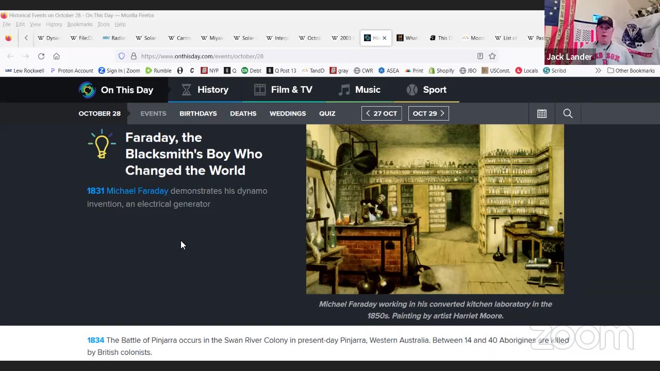This screenshot has height=371, width=660.
Task: Open the Other Bookmarks folder
Action: [631, 71]
